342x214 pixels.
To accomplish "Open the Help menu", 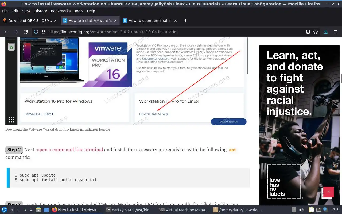I will pos(91,11).
